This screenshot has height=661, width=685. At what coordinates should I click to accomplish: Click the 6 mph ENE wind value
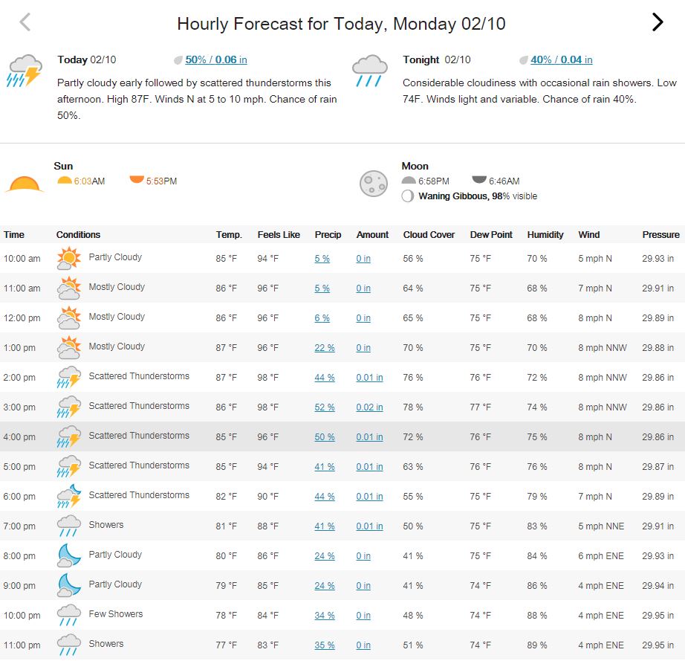[601, 555]
